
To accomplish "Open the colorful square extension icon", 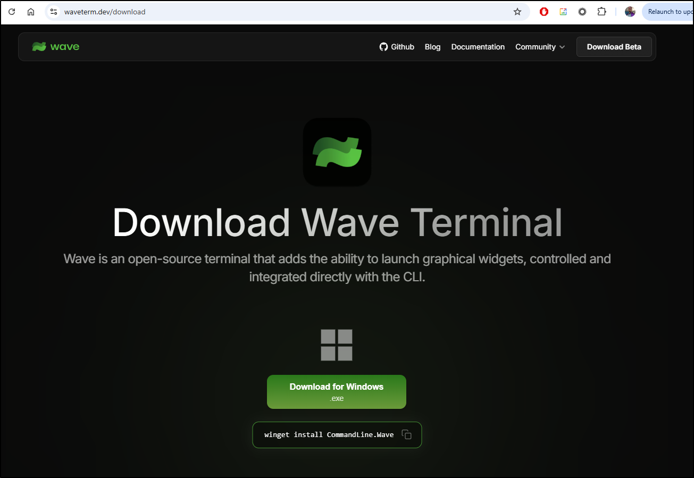I will [563, 12].
